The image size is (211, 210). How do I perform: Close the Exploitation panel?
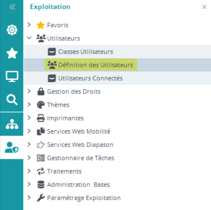204,7
